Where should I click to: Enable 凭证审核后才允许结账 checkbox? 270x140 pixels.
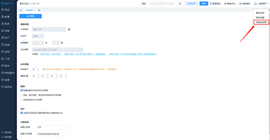point(22,100)
